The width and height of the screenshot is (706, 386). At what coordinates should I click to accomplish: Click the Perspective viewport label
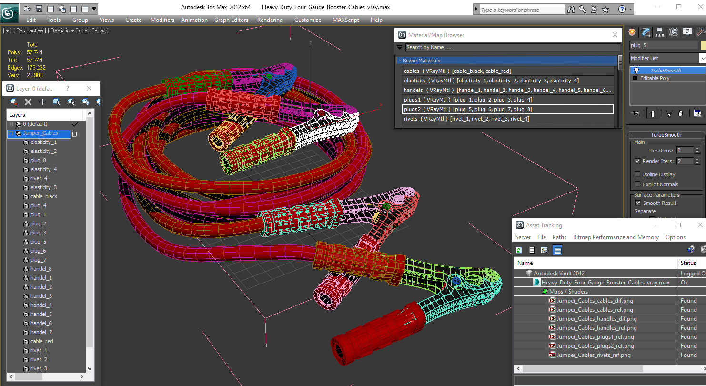pos(30,30)
